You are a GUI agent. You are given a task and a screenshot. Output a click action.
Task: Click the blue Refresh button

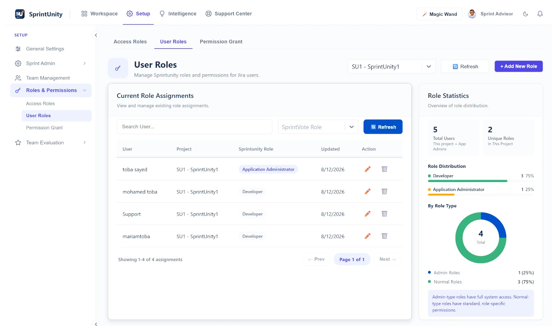[383, 127]
